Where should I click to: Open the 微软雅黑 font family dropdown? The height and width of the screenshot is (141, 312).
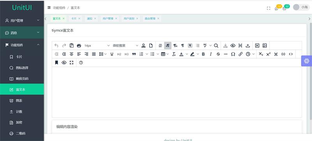[125, 46]
